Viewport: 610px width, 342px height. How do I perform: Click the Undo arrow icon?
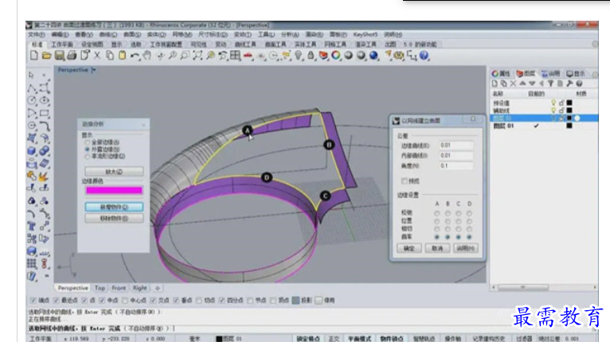click(135, 56)
